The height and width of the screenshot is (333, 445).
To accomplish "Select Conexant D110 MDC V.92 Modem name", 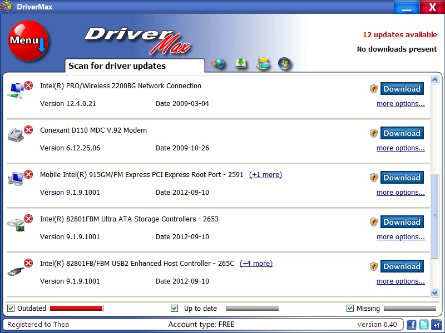I will tap(93, 130).
